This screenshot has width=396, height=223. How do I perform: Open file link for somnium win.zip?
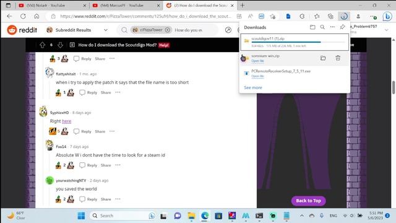coord(257,61)
